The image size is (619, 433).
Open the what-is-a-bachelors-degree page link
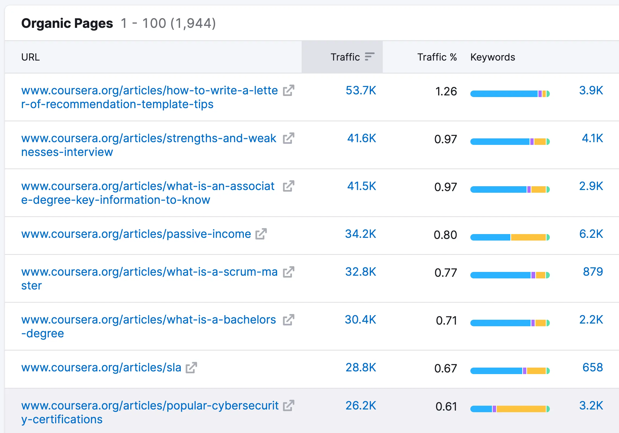(149, 327)
